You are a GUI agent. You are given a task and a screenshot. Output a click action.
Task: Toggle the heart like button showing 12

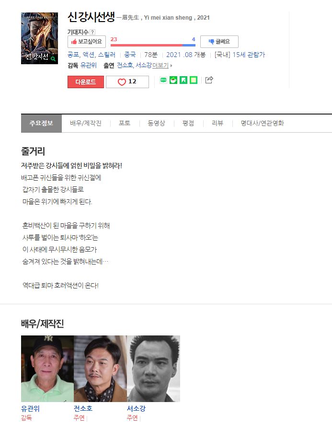tap(127, 82)
